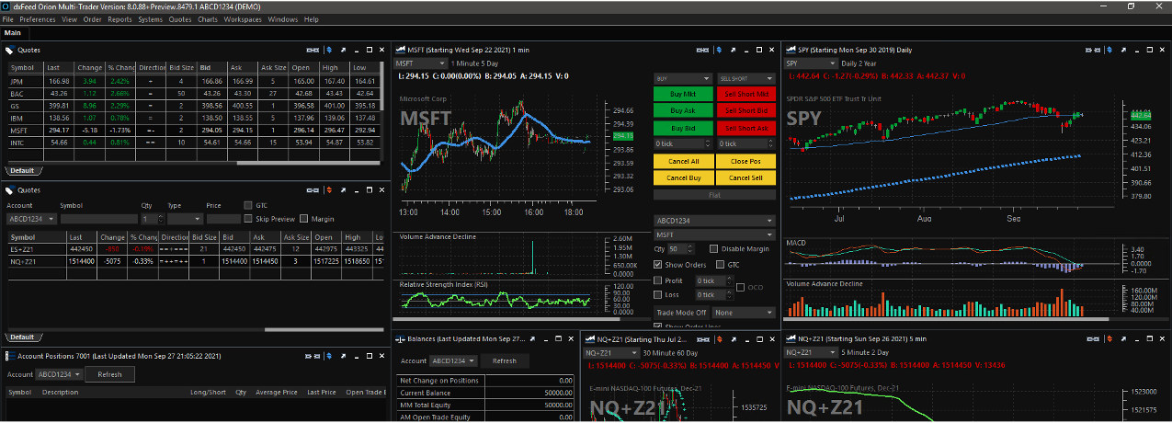Uncheck the Show Orders checkbox
Viewport: 1172px width, 423px height.
[x=658, y=265]
